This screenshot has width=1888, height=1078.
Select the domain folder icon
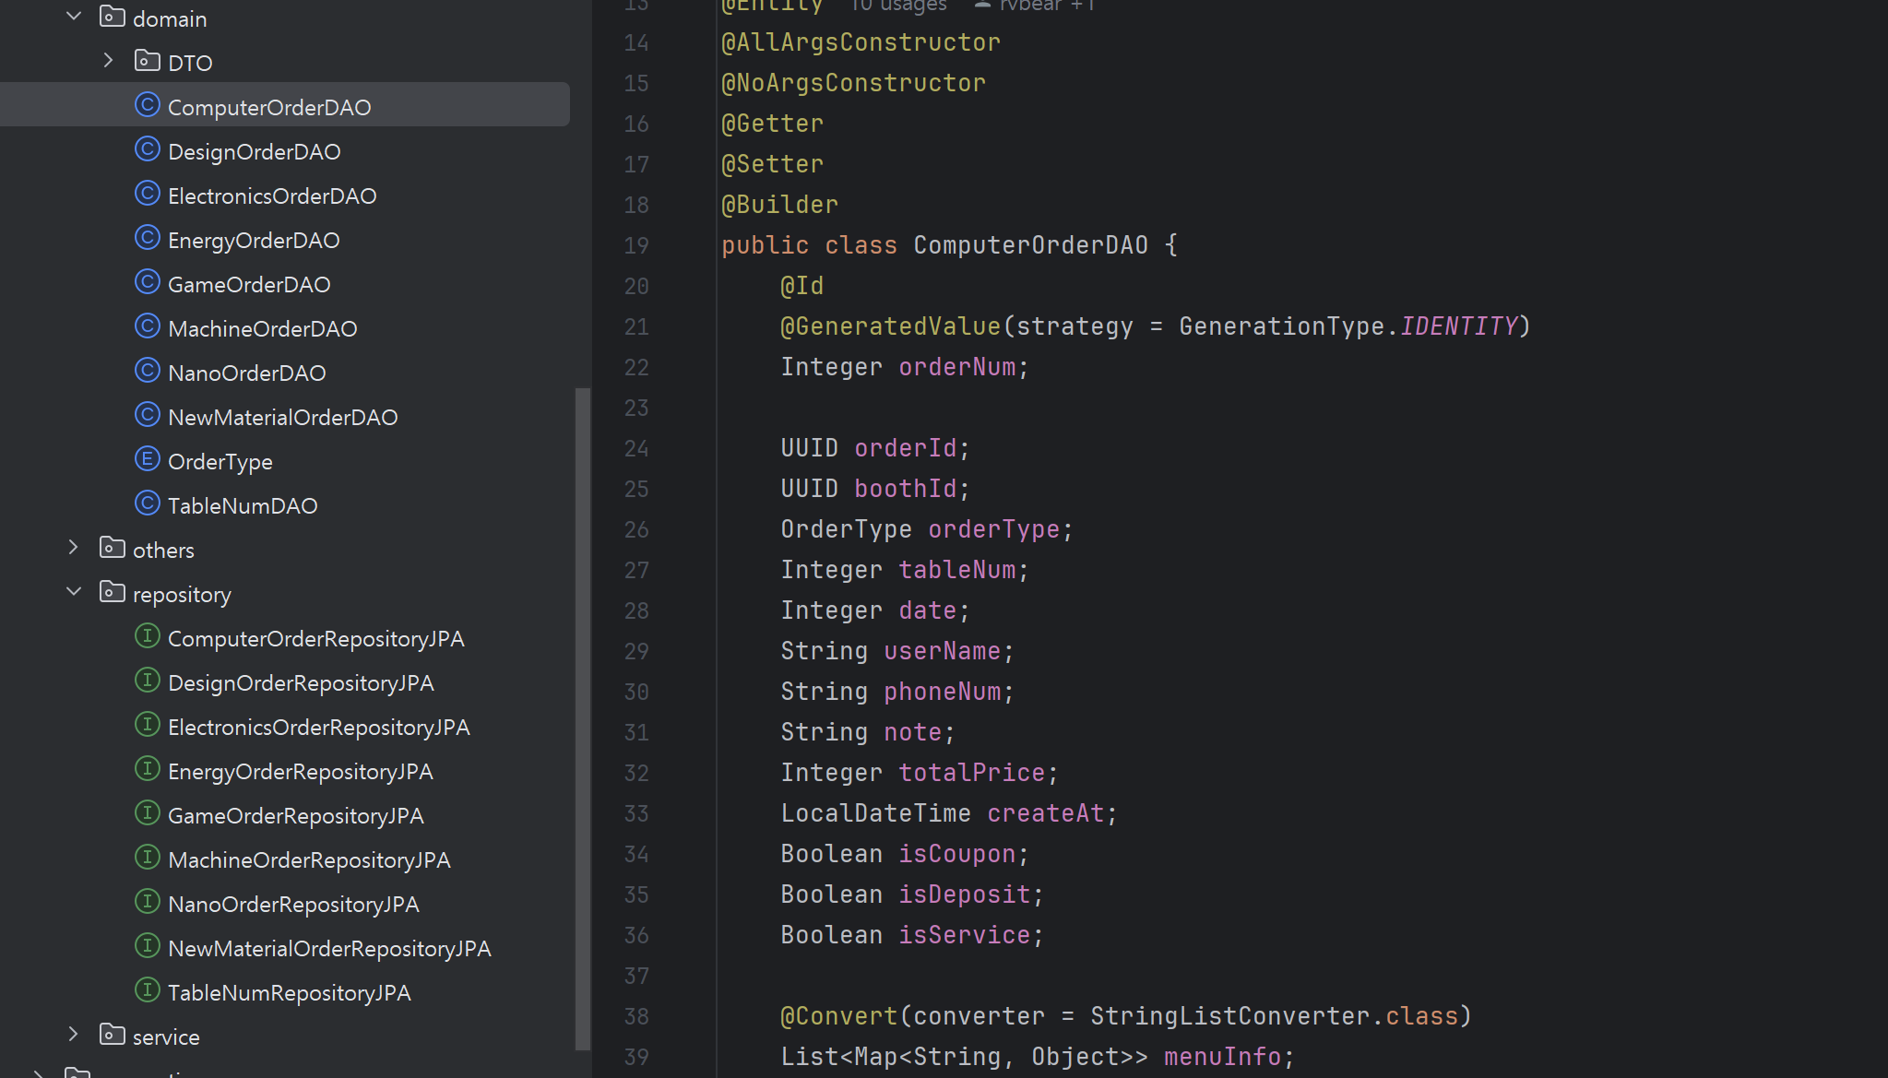tap(112, 17)
